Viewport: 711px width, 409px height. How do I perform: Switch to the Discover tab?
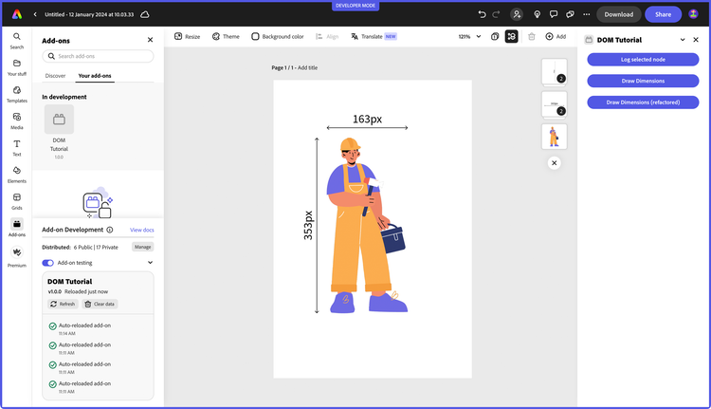click(x=56, y=75)
